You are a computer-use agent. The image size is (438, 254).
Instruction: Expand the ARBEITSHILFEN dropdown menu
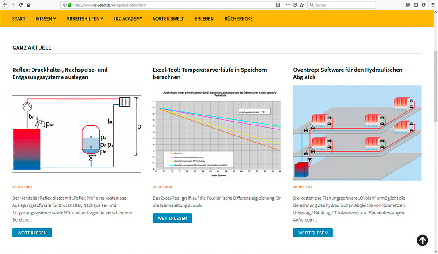[x=85, y=19]
